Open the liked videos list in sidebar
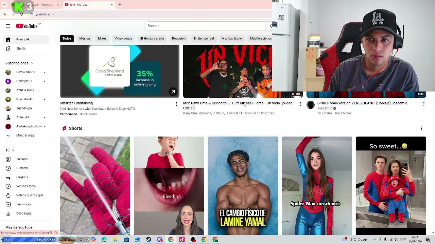The height and width of the screenshot is (244, 435). 26,195
